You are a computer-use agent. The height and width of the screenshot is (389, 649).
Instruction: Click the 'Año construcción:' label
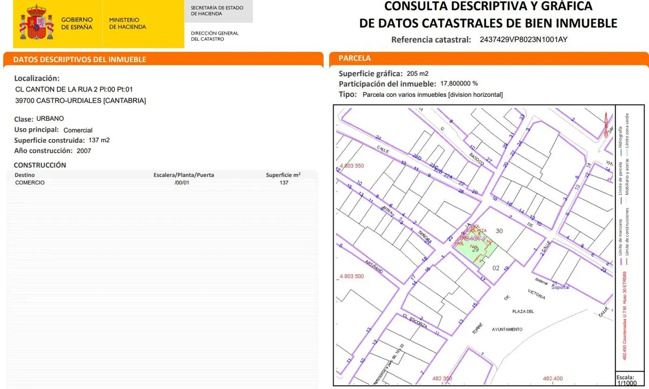[43, 151]
